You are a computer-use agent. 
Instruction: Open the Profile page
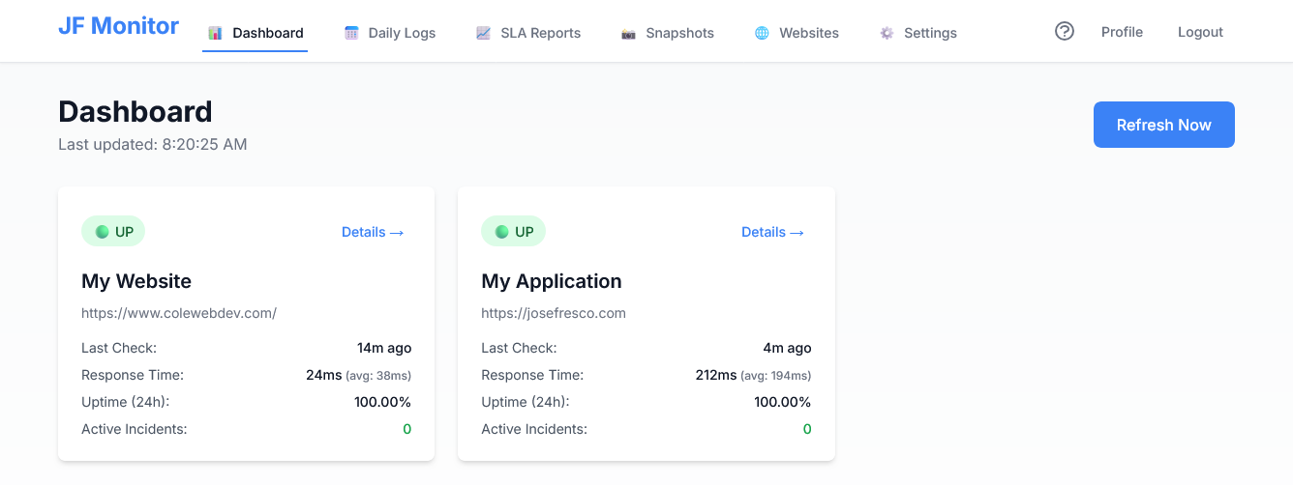(x=1122, y=32)
